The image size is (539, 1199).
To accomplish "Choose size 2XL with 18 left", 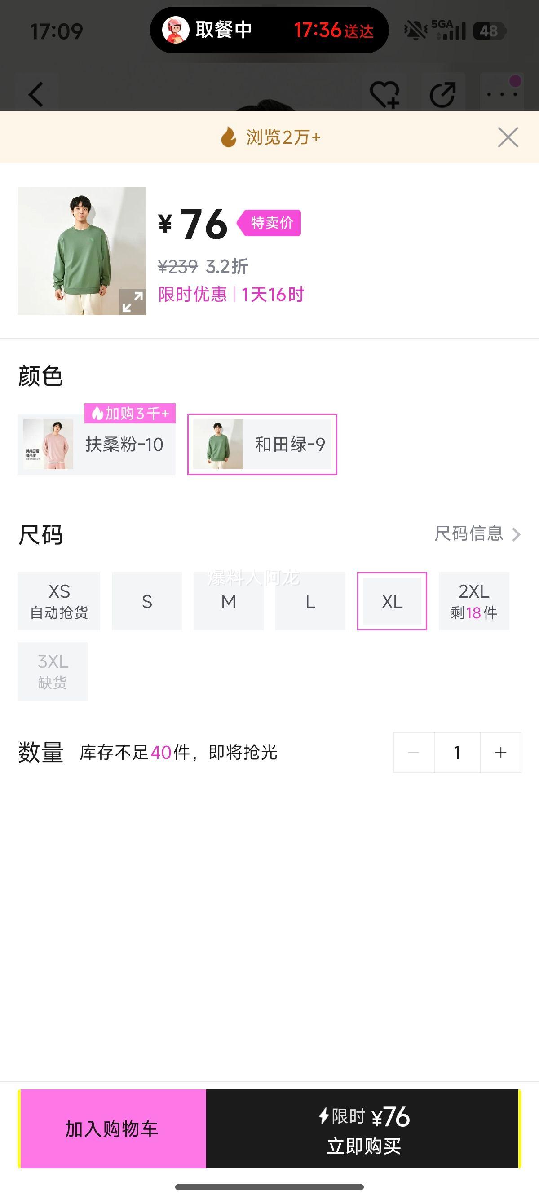I will tap(474, 601).
